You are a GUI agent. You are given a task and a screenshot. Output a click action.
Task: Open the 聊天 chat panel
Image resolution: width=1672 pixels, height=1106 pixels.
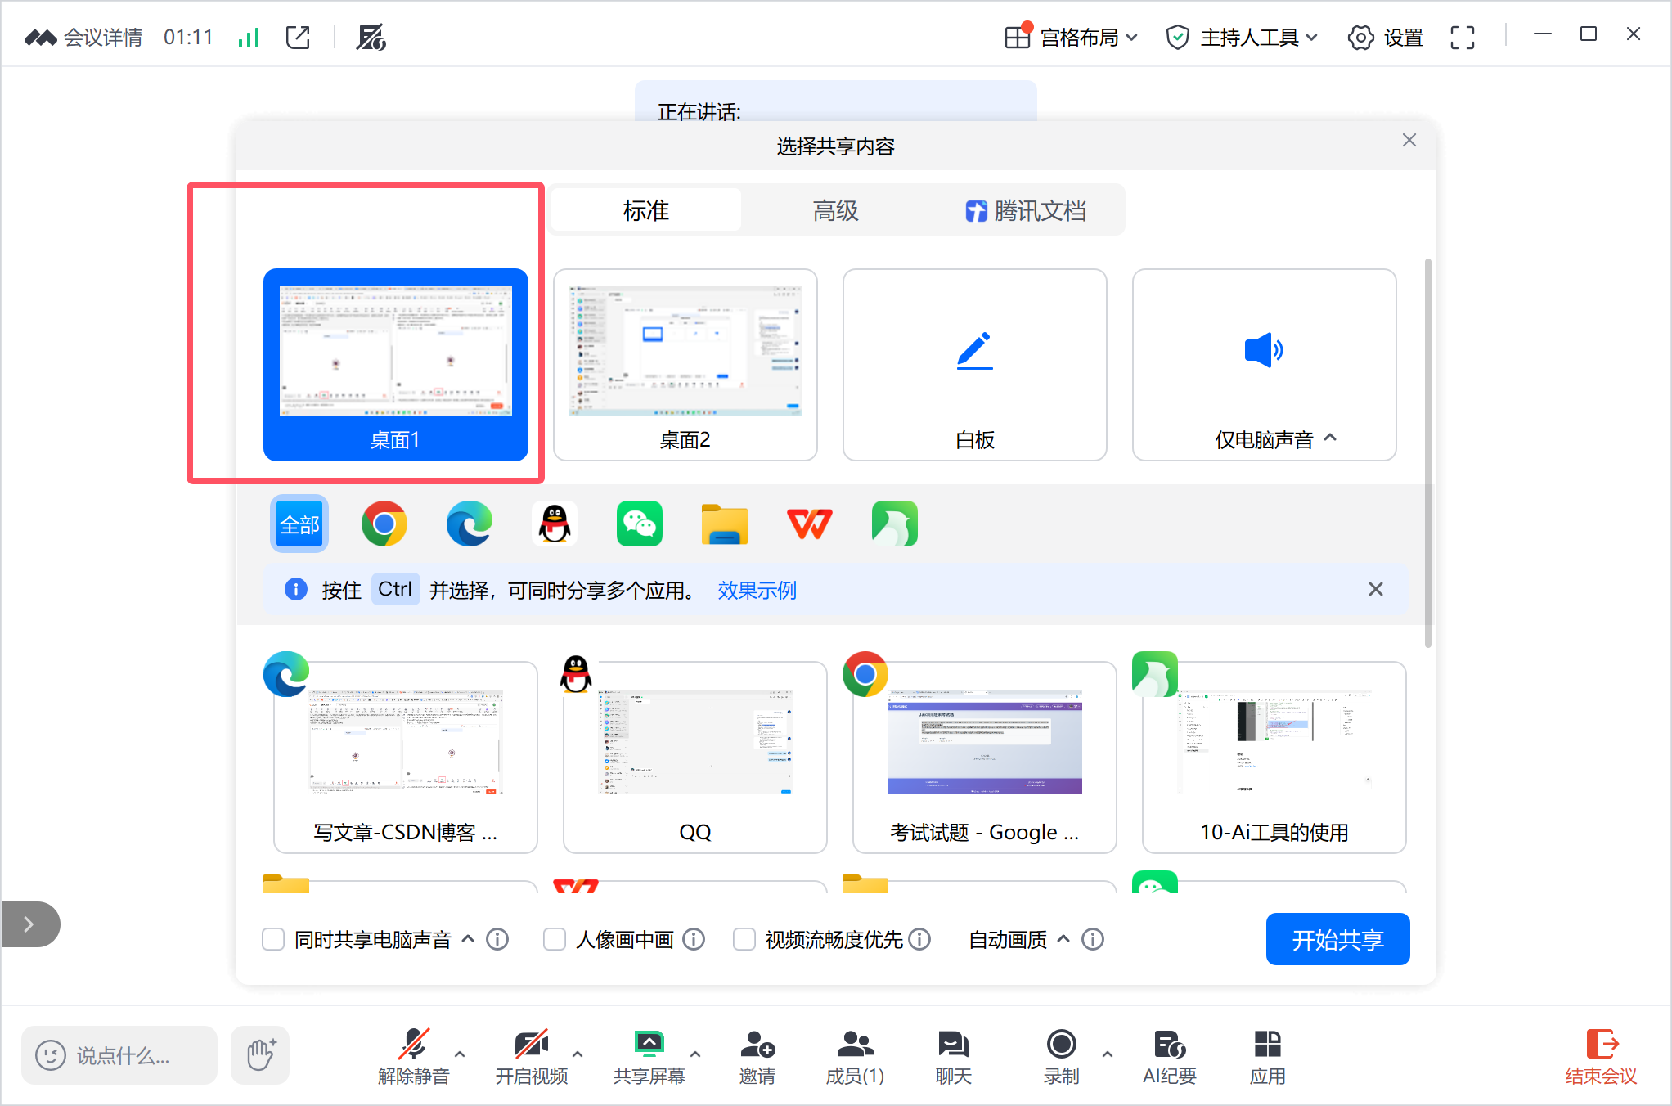951,1055
